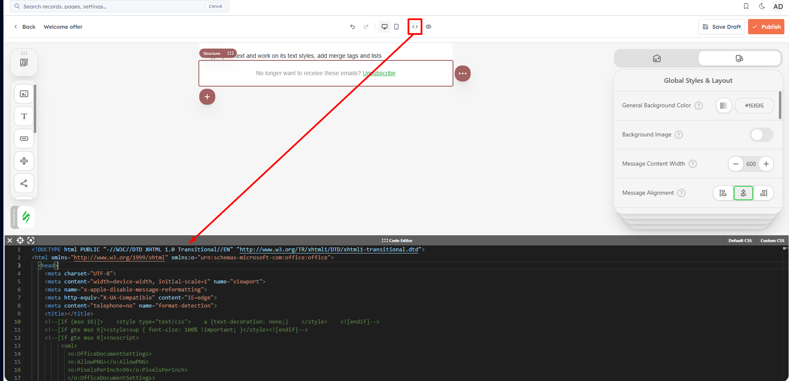Click the o:PixelsPerInch code line
The height and width of the screenshot is (381, 789).
pos(127,370)
